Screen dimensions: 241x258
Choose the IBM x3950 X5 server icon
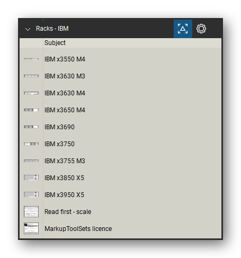tap(31, 194)
